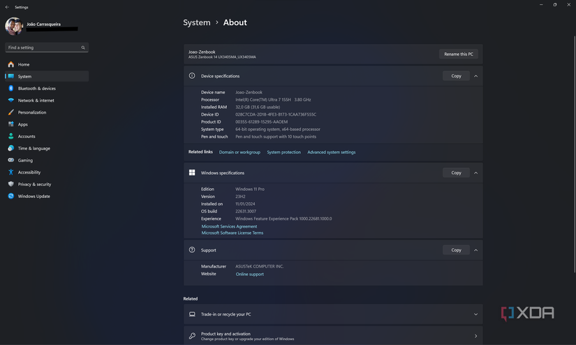Click the Bluetooth icon in sidebar

click(11, 89)
